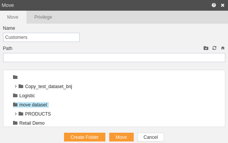Click into the empty Path field
Viewport: 228px width, 143px height.
click(x=114, y=58)
